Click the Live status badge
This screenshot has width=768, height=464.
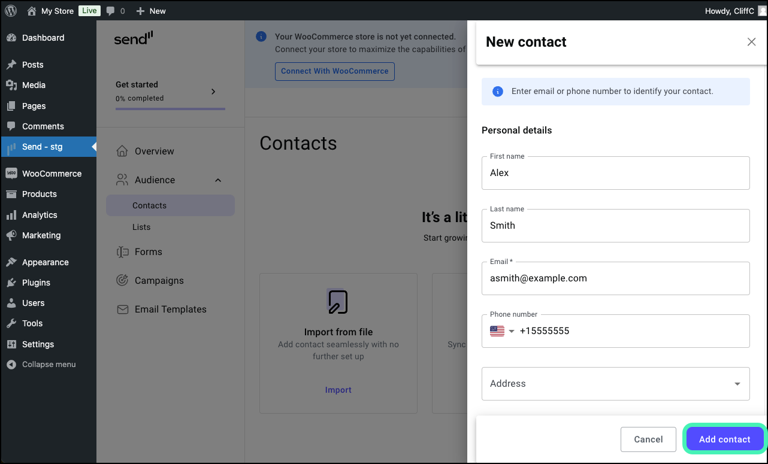[x=89, y=11]
